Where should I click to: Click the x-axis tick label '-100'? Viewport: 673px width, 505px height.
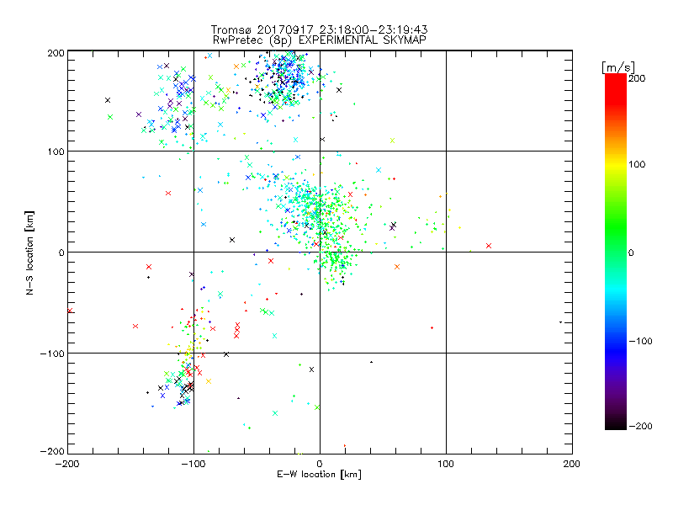(x=193, y=464)
